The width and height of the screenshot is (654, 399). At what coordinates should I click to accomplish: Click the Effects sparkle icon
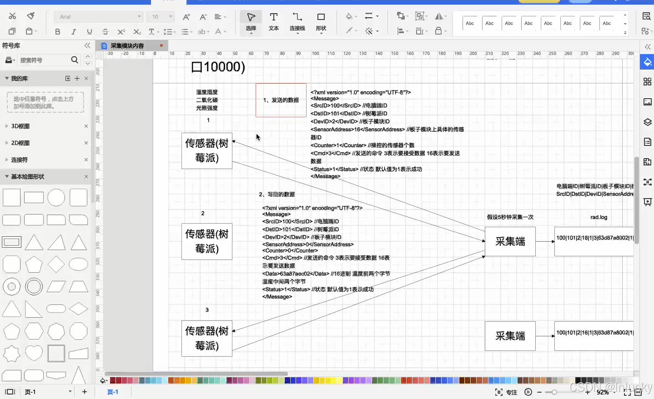[369, 31]
